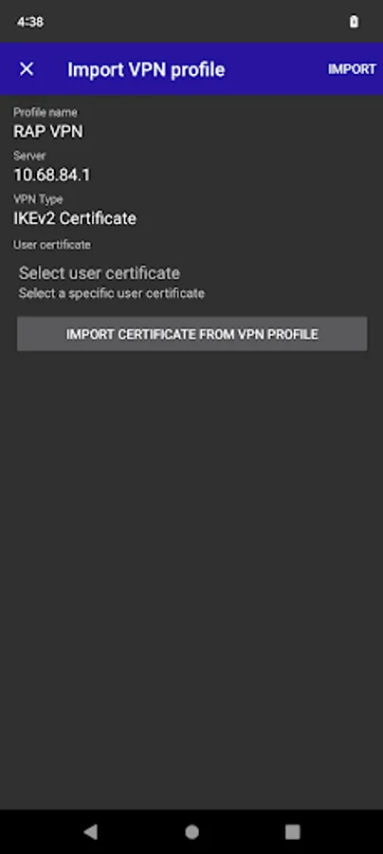Click the Import VPN profile title
Screen dimensions: 383x854
tap(146, 69)
